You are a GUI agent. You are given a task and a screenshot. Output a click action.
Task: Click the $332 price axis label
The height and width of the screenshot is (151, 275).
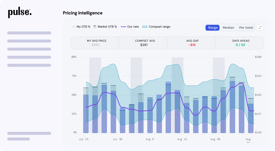click(258, 76)
